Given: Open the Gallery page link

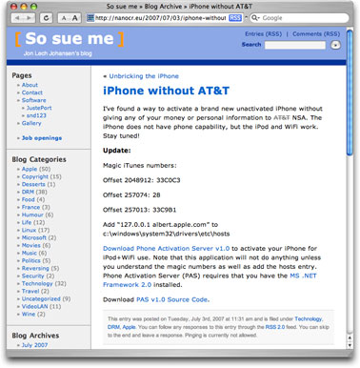Looking at the screenshot, I should 31,123.
